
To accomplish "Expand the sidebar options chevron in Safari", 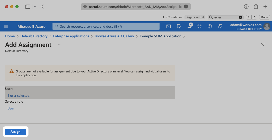I will 35,7.
